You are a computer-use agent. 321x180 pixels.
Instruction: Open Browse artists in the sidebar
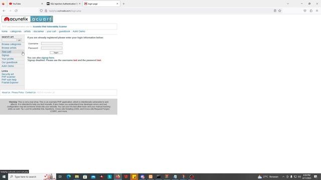point(9,48)
